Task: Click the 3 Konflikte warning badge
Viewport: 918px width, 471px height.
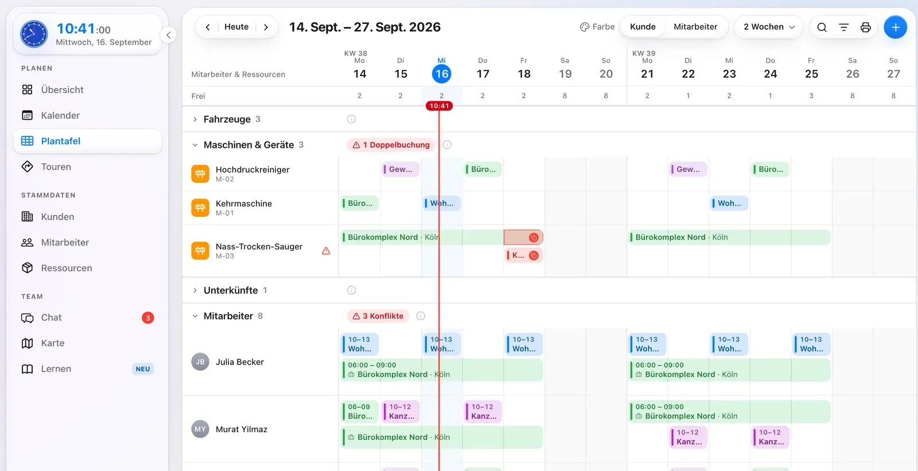Action: tap(378, 316)
